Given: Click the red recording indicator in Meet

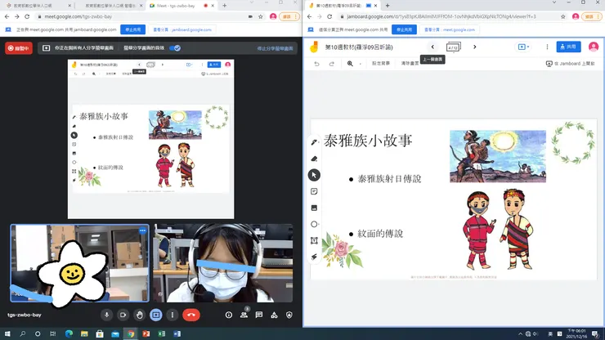Looking at the screenshot, I should [x=19, y=48].
